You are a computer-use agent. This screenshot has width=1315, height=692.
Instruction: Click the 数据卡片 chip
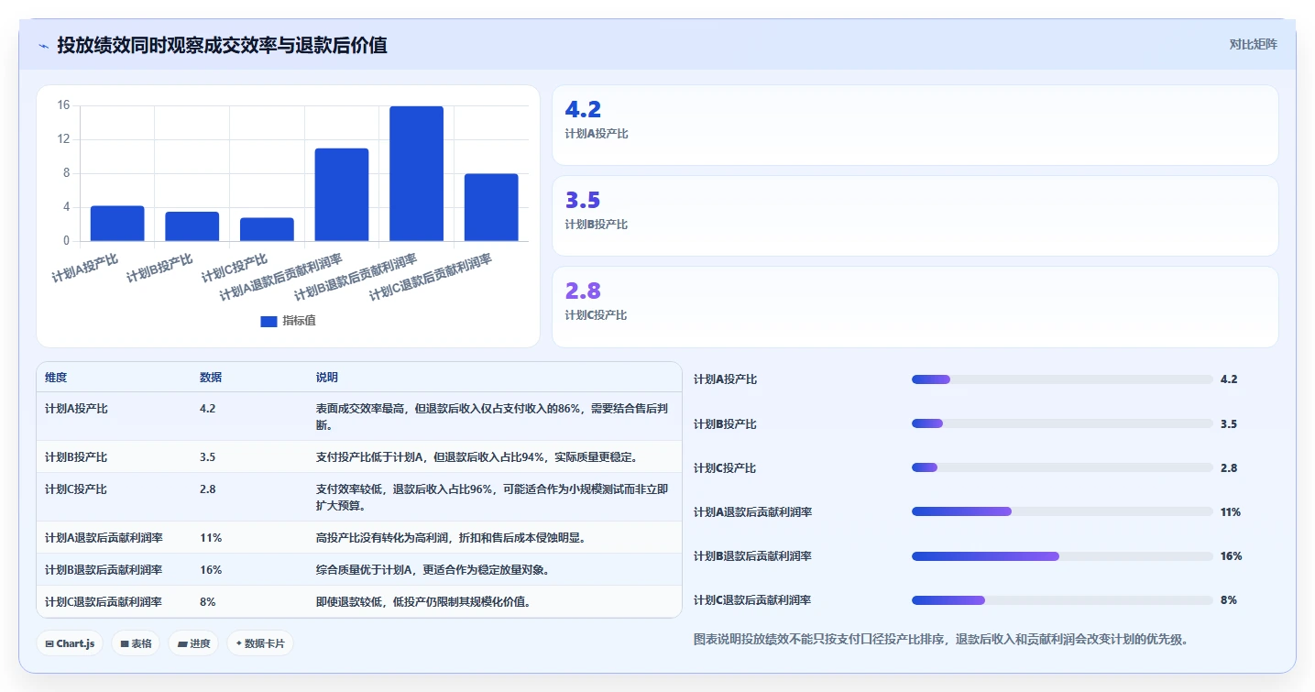[x=260, y=643]
